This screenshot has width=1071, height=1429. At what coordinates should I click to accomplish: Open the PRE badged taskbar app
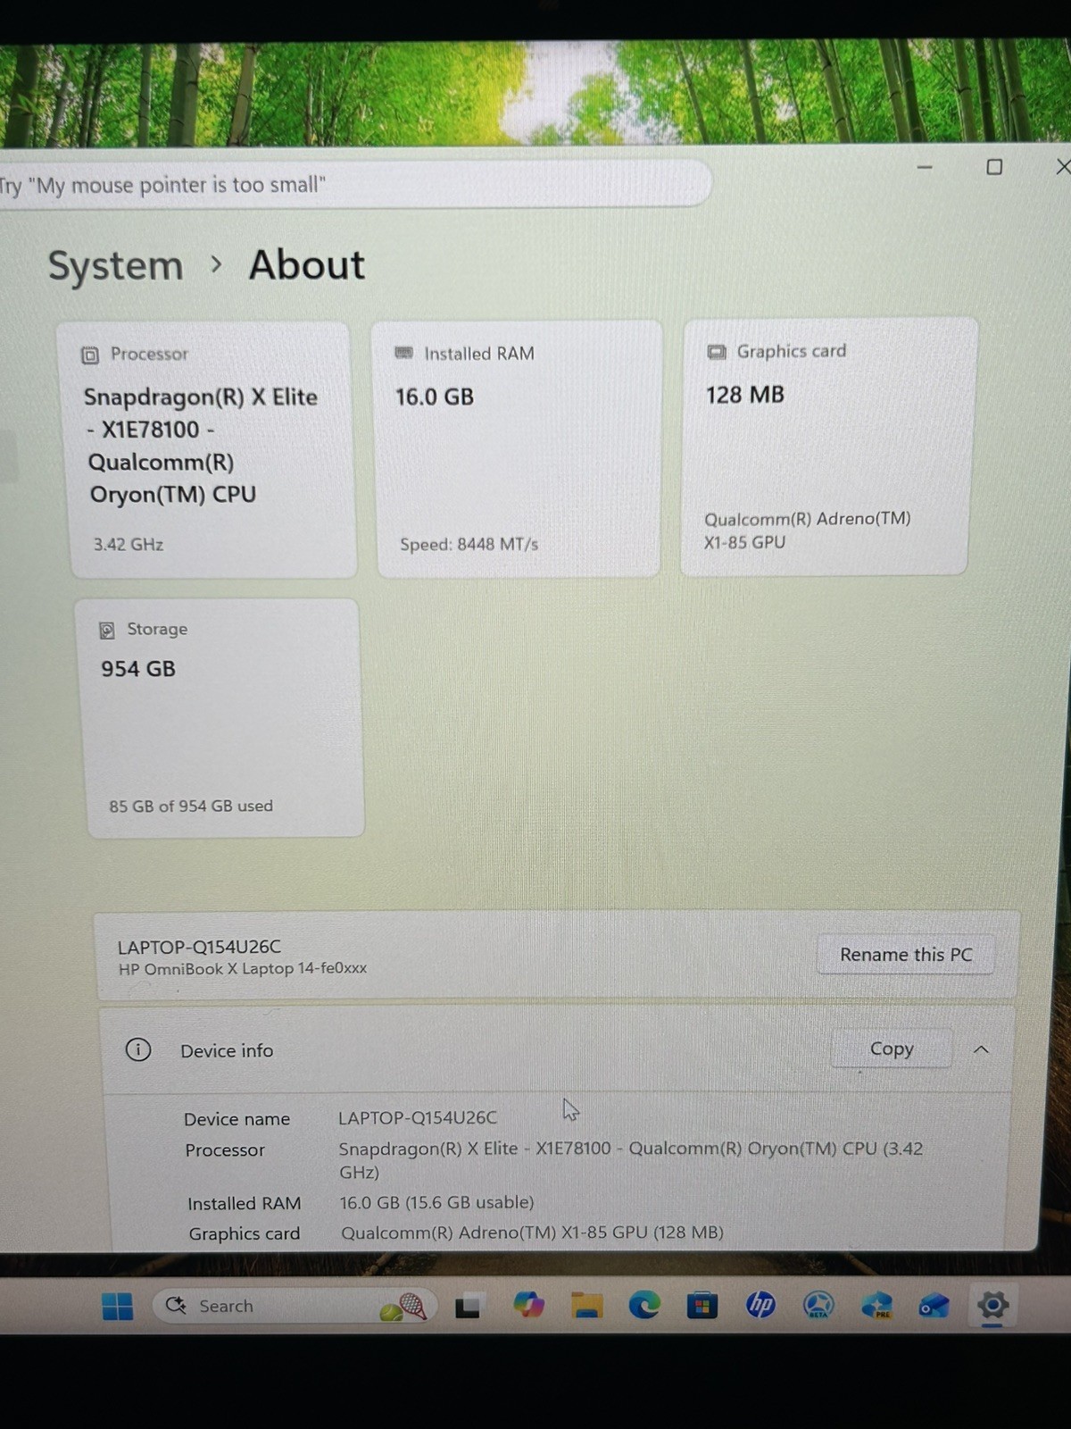pyautogui.click(x=876, y=1306)
